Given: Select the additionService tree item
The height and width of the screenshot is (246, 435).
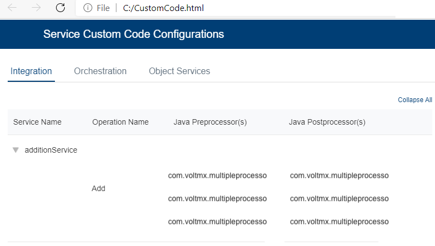Looking at the screenshot, I should coord(51,150).
